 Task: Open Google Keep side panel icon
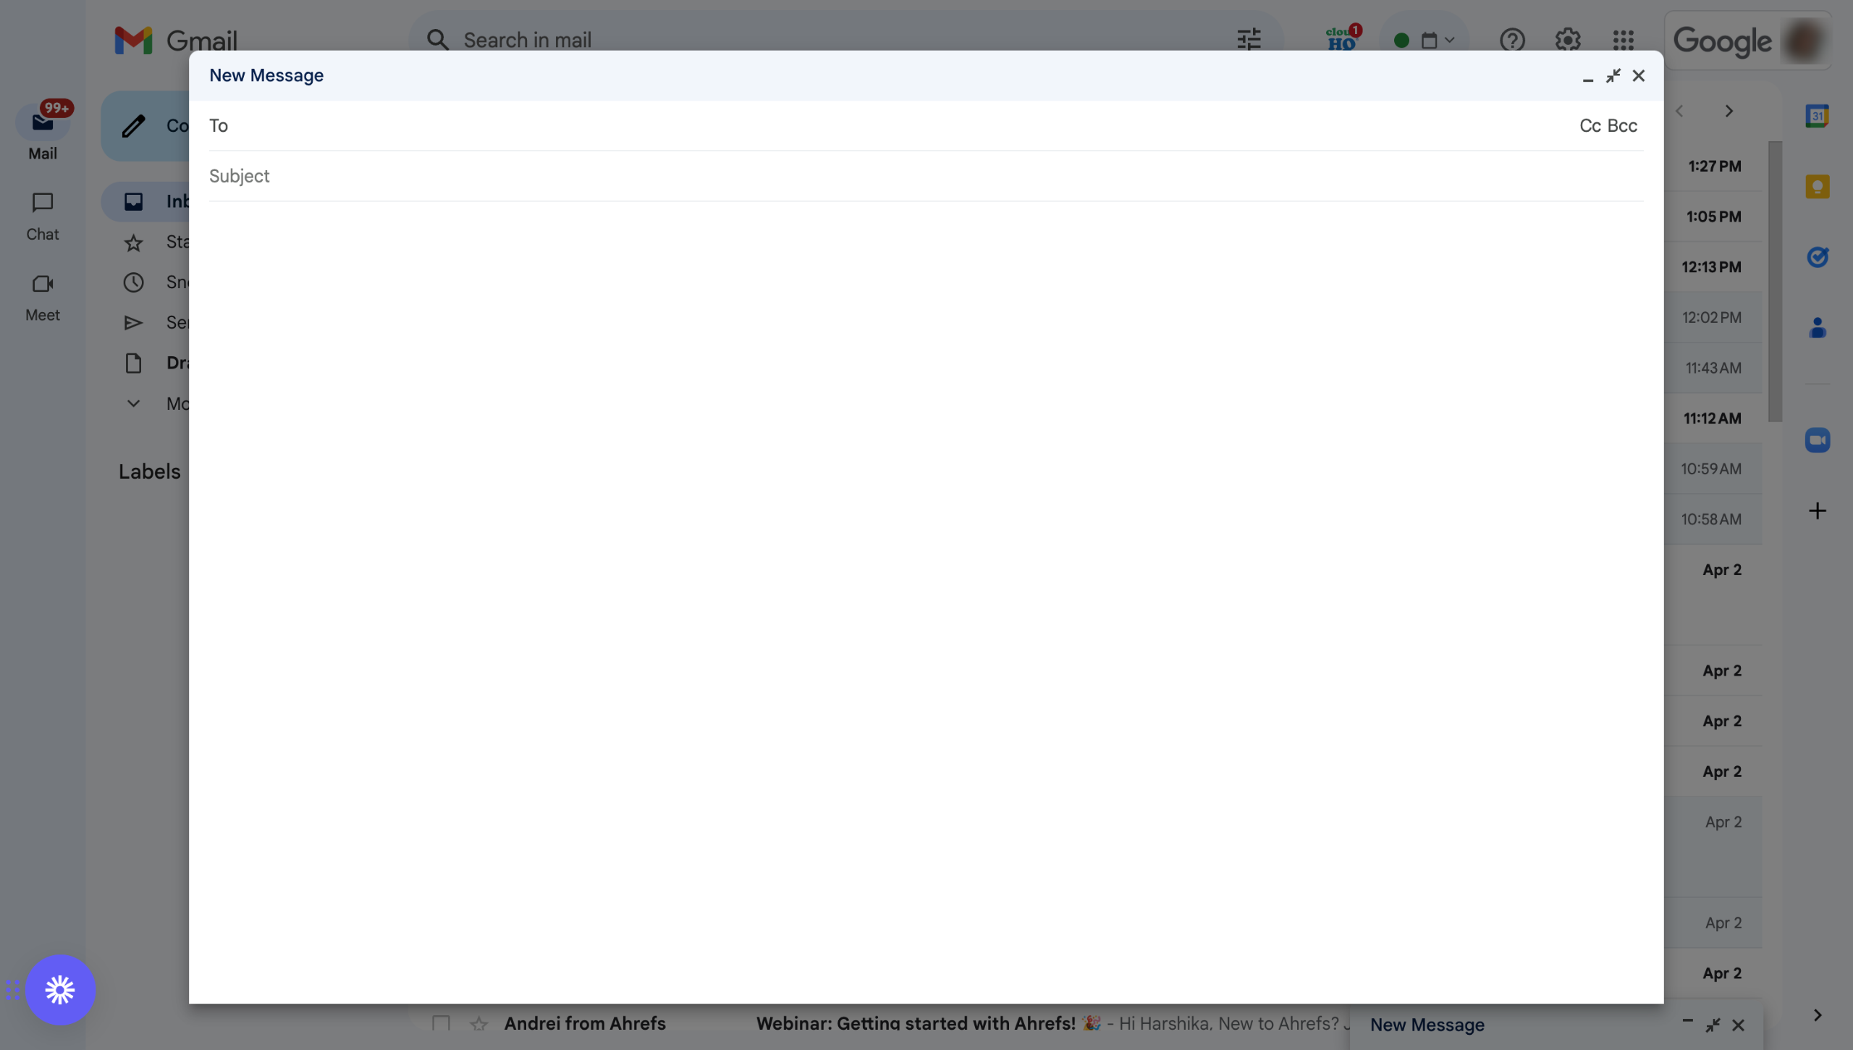tap(1817, 186)
